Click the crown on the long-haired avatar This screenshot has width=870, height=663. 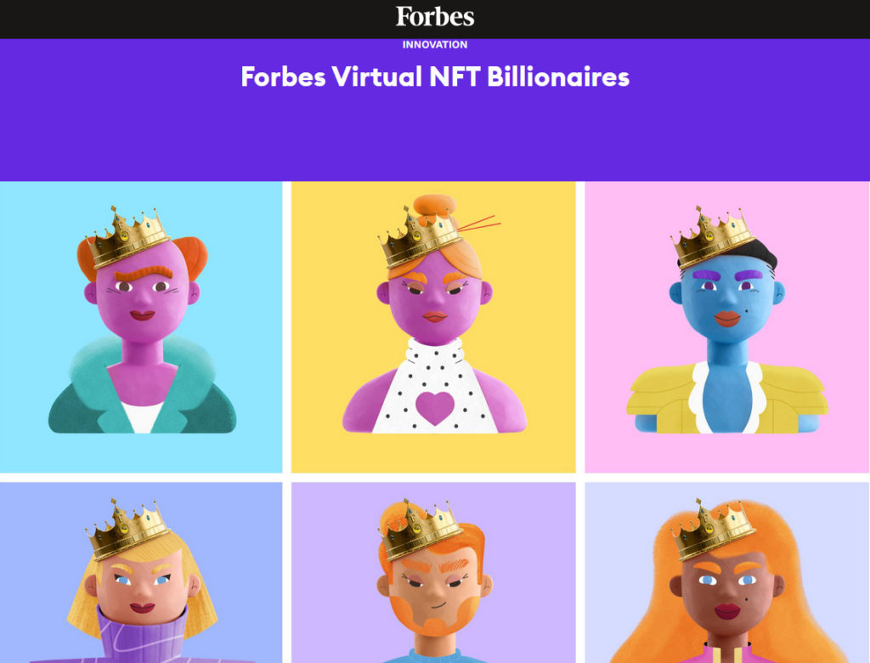click(714, 530)
